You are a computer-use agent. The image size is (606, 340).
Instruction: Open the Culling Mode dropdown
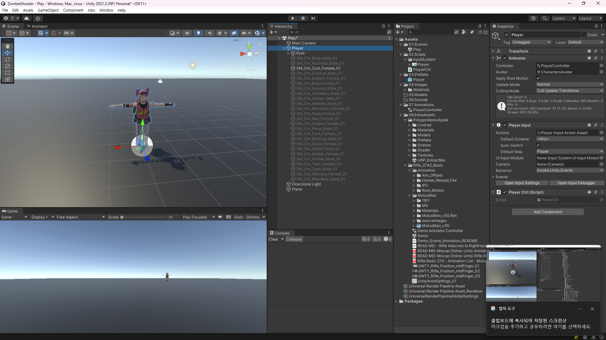570,91
